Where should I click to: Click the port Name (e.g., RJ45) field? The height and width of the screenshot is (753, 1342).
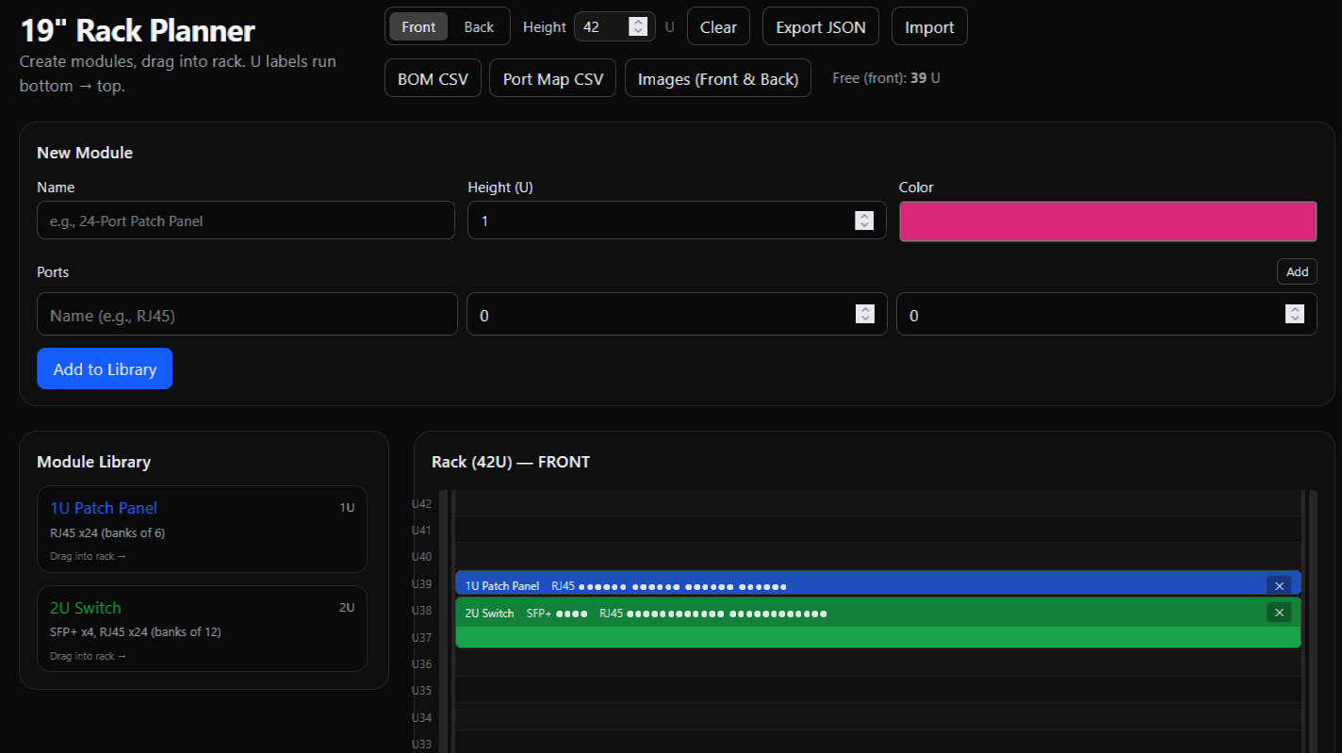[x=247, y=315]
